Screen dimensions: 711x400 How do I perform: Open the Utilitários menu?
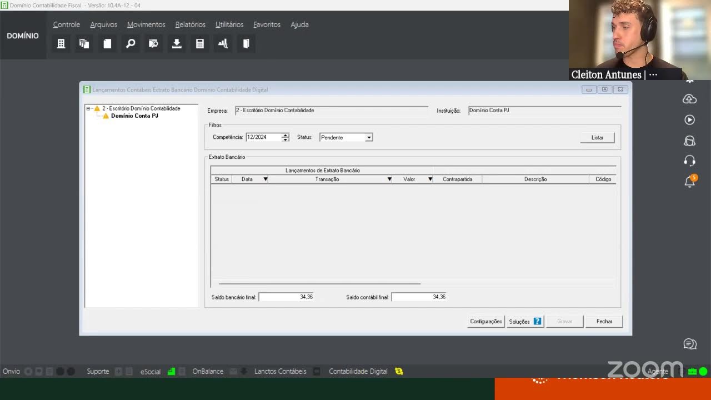[x=229, y=24]
